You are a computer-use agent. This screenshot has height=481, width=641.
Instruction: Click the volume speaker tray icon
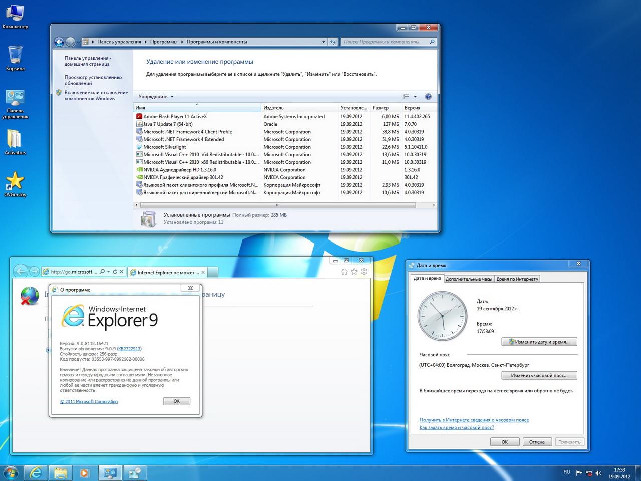tap(598, 473)
